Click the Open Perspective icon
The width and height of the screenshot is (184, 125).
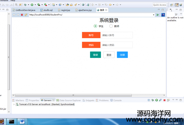[x=172, y=5]
